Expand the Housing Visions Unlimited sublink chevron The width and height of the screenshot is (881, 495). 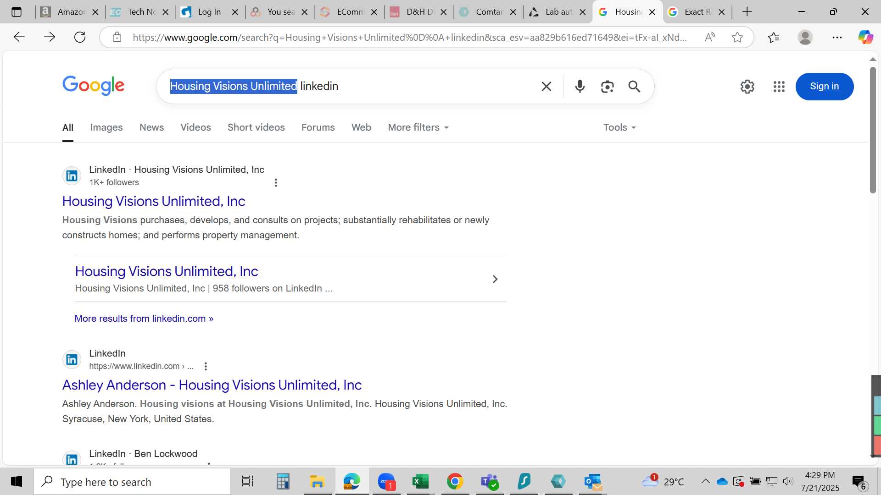click(x=495, y=279)
